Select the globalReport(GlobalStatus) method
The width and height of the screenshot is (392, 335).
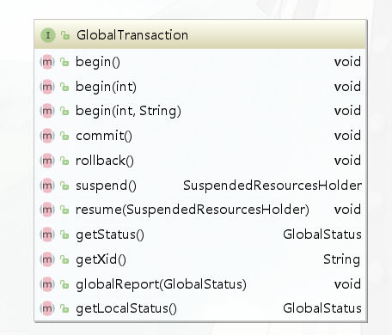click(x=161, y=284)
